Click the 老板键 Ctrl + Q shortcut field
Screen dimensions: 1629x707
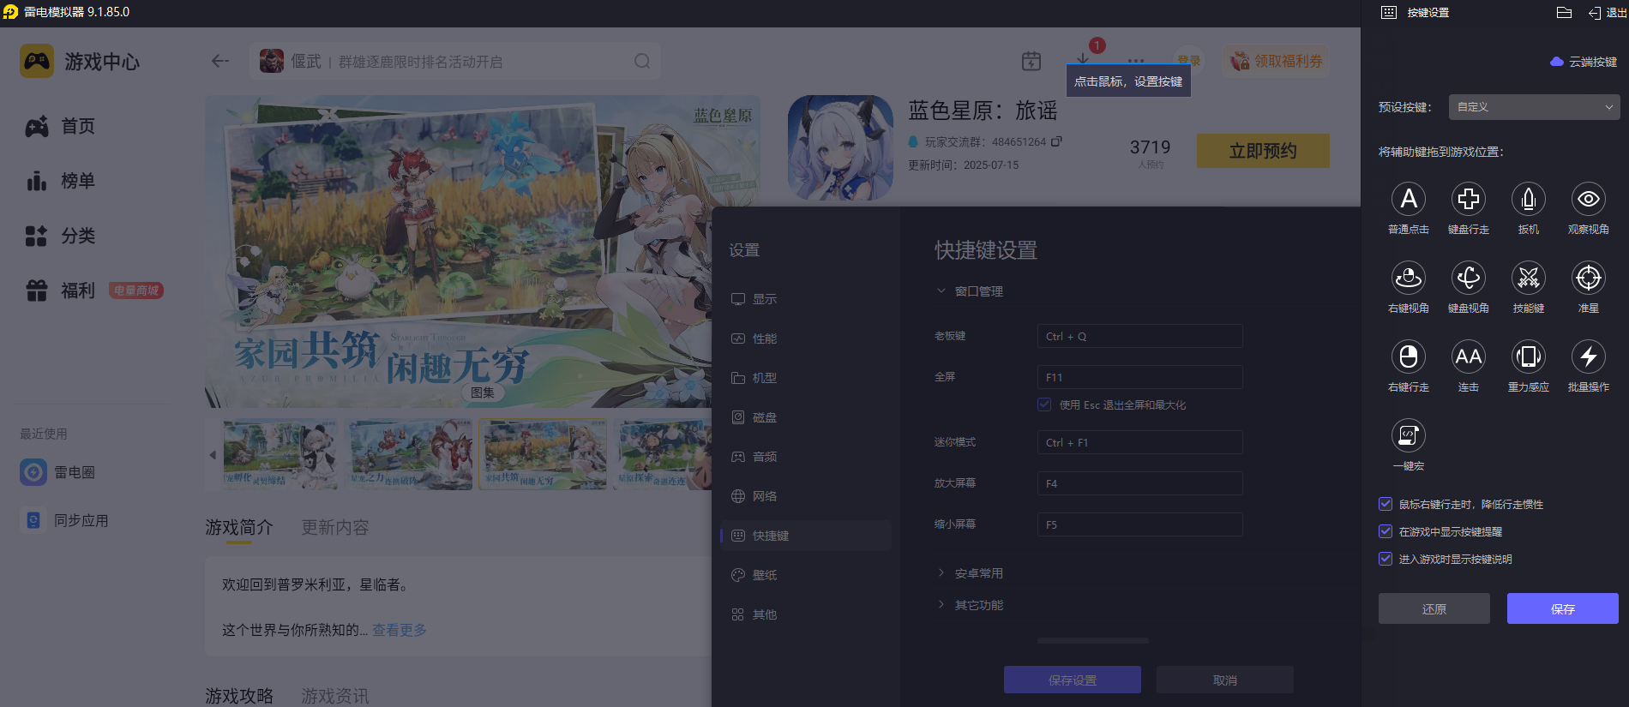coord(1139,336)
